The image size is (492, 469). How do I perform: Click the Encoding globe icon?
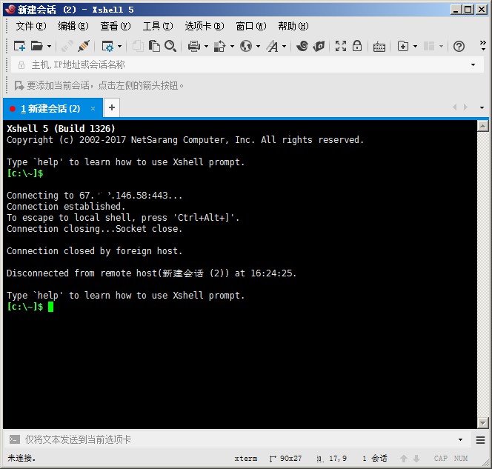point(246,47)
